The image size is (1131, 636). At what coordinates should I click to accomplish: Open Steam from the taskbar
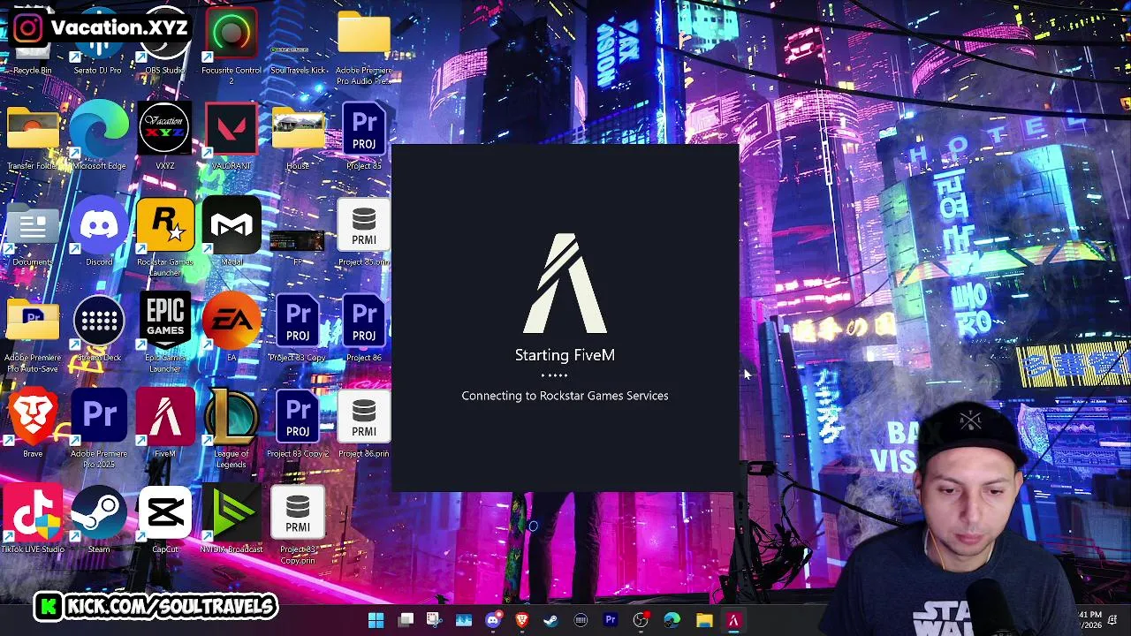(550, 620)
